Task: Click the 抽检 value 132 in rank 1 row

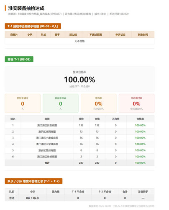Action: click(81, 125)
